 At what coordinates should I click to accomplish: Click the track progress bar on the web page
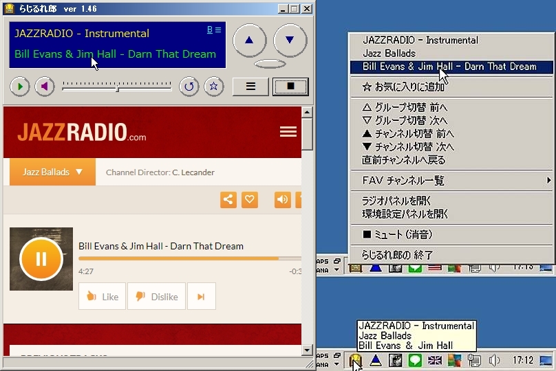click(190, 258)
